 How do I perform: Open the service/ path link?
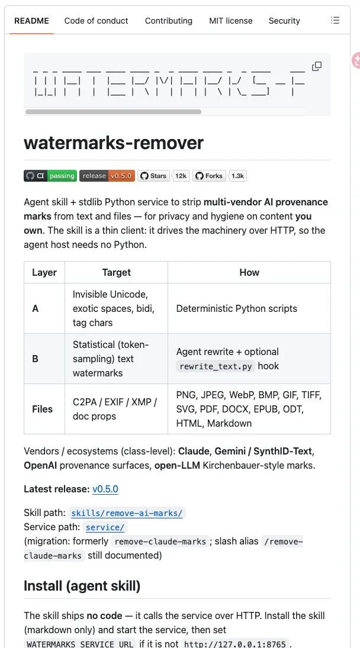(x=105, y=527)
